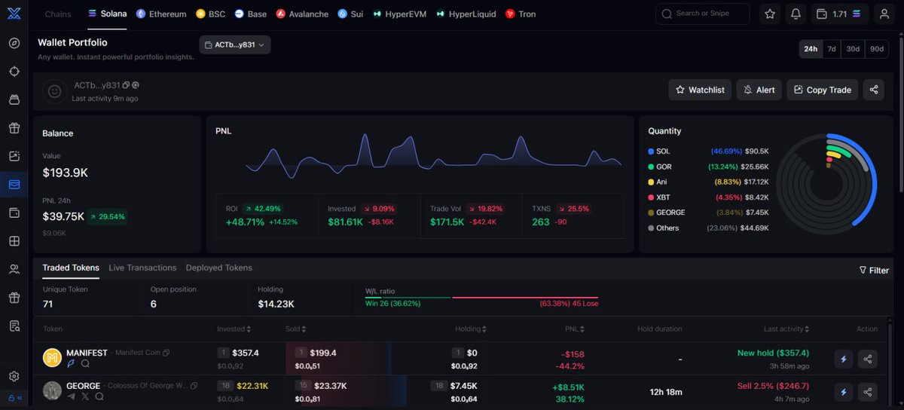Click the lock collapse icon at sidebar bottom
The height and width of the screenshot is (410, 904).
click(14, 398)
